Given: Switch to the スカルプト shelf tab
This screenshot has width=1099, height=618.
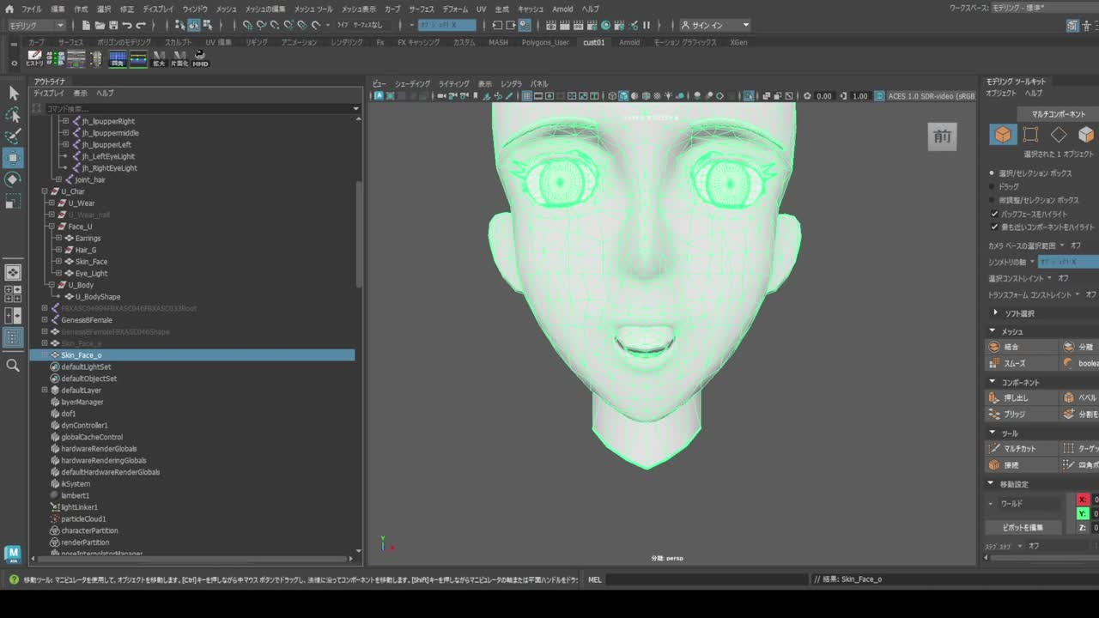Looking at the screenshot, I should point(179,42).
